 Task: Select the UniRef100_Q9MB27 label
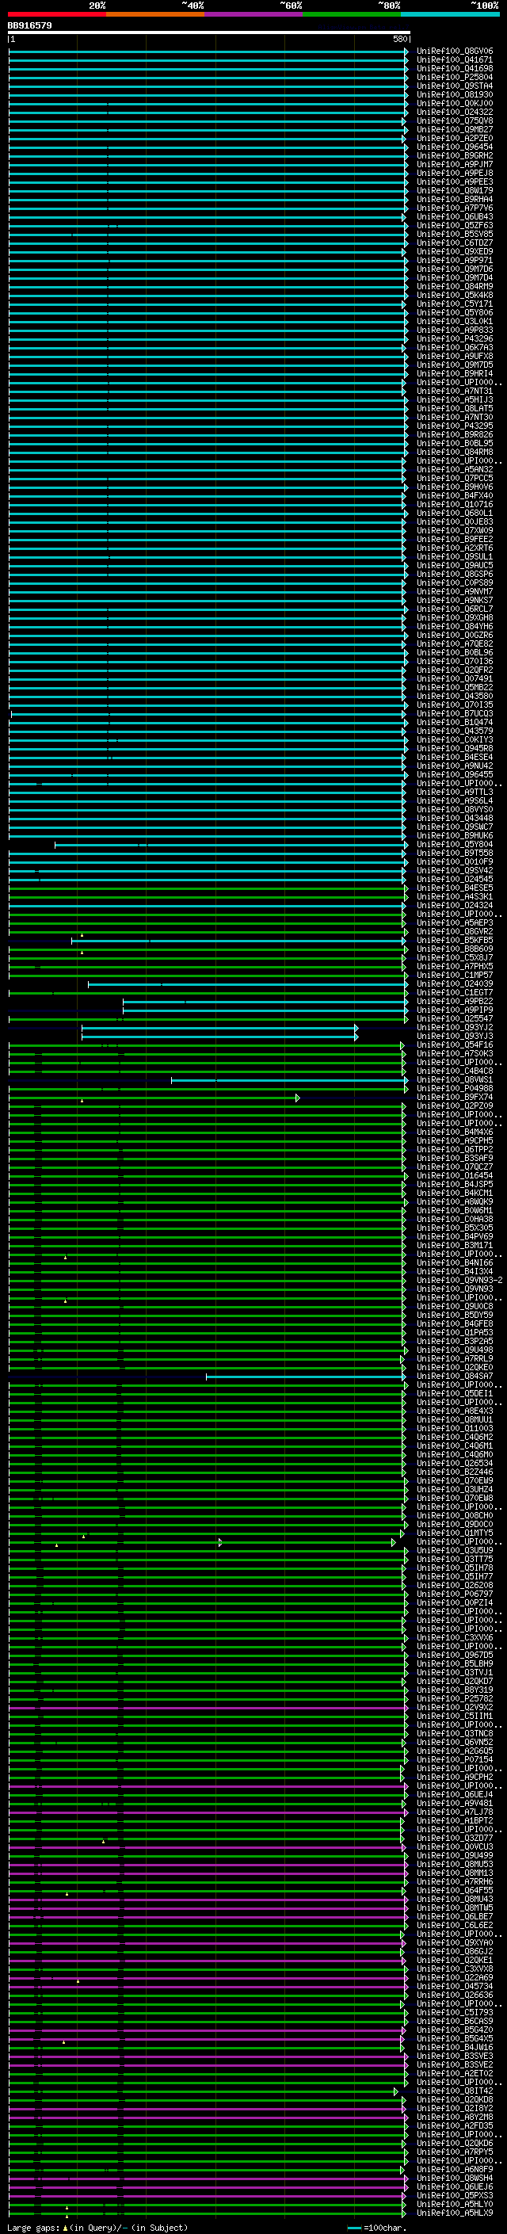[454, 129]
